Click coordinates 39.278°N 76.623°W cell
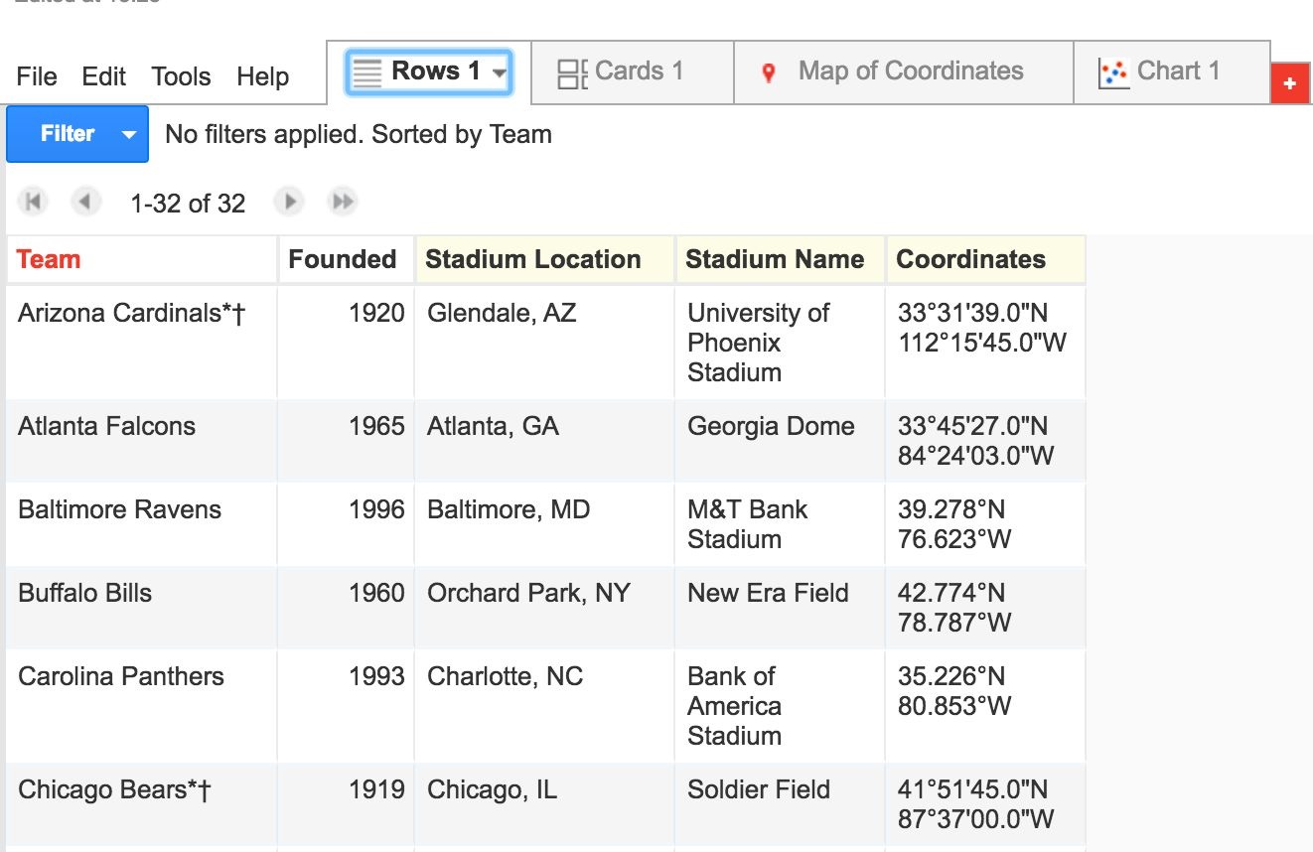The width and height of the screenshot is (1313, 852). (985, 525)
